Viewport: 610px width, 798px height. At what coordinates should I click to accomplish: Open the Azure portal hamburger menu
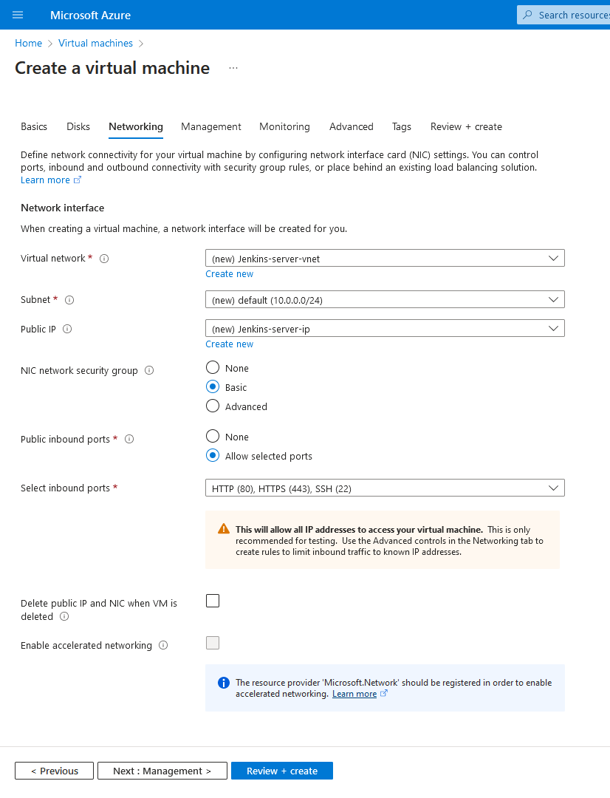[x=18, y=15]
